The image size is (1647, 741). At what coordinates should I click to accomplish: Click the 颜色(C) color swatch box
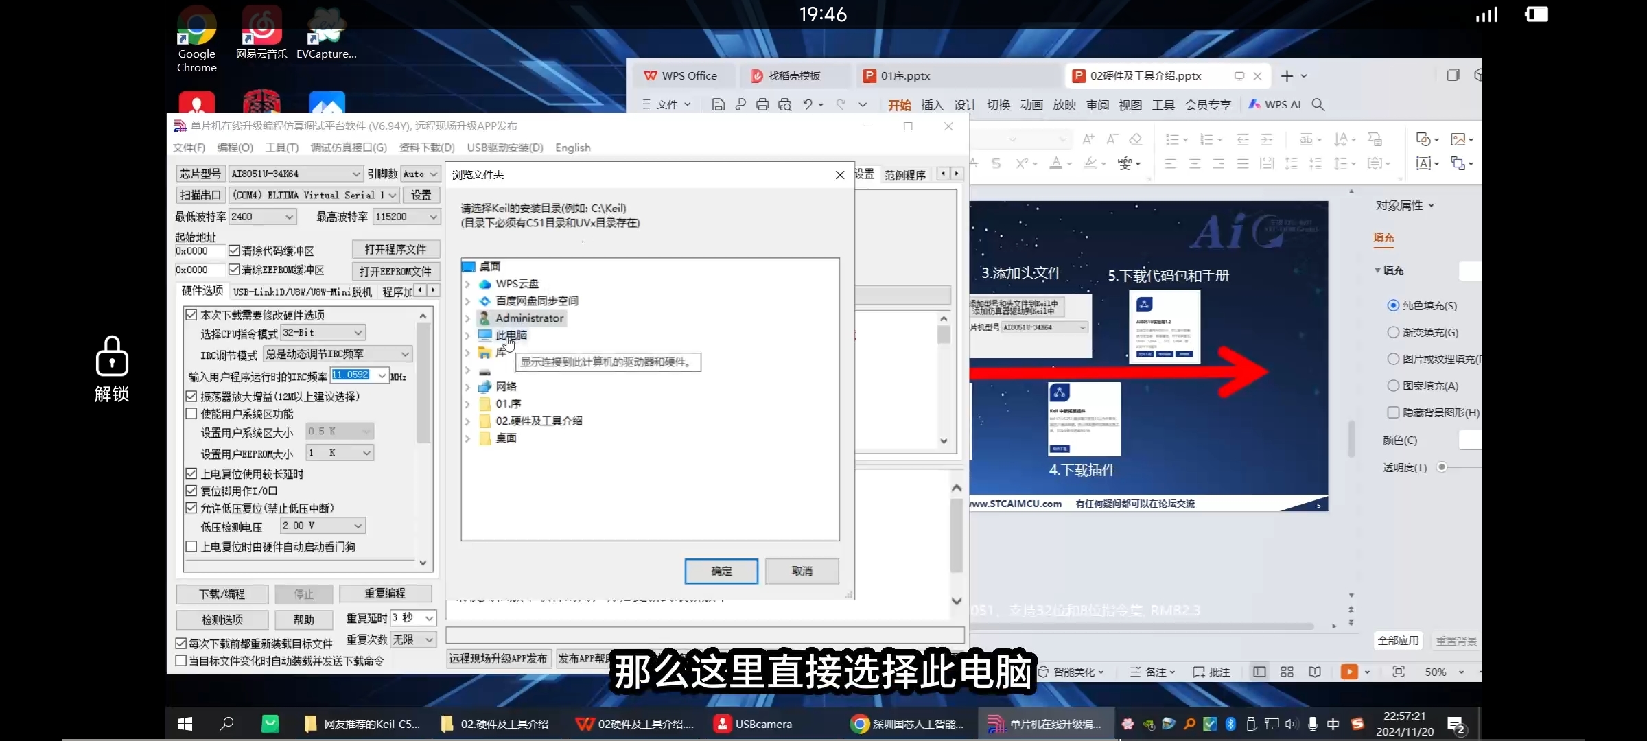click(x=1469, y=440)
